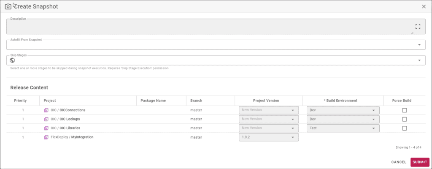Click the camera icon beside Create Snapshot

click(x=8, y=7)
